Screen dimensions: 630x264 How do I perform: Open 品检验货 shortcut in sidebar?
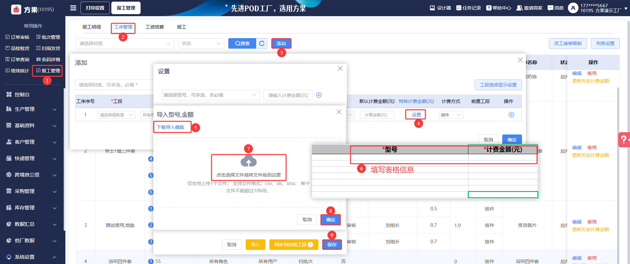18,48
